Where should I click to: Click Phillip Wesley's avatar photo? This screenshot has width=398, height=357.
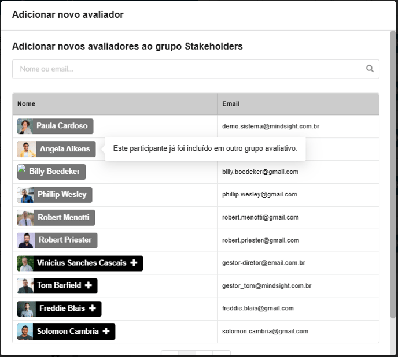[25, 195]
